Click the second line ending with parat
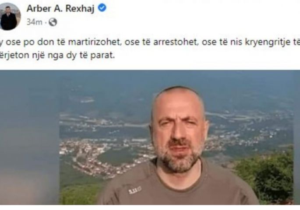Viewport: 300px width, 210px height. coord(57,56)
